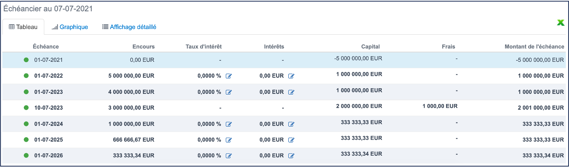The width and height of the screenshot is (569, 167).
Task: Click the 666 666,67 EUR encours value
Action: 134,140
